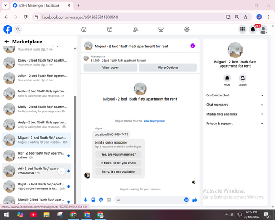This screenshot has height=220, width=275.
Task: Open conversation info purple icon
Action: pyautogui.click(x=193, y=46)
